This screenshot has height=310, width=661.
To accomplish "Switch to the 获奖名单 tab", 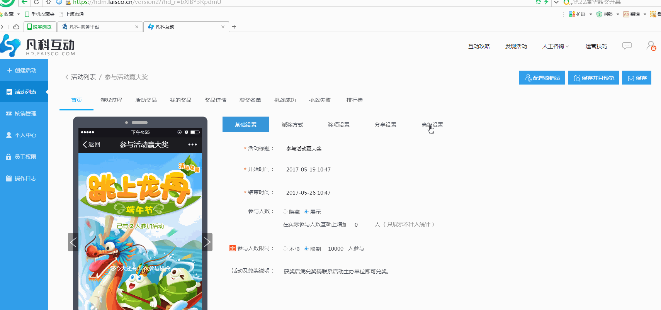I will click(x=250, y=100).
